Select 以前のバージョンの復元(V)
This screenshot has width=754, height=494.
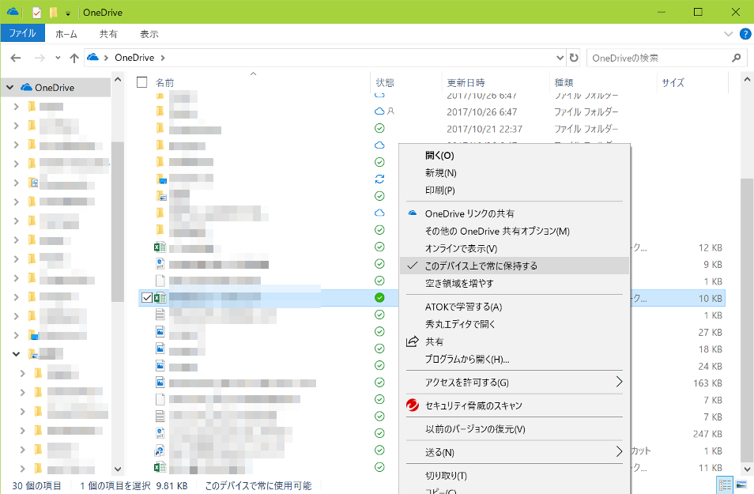coord(514,429)
